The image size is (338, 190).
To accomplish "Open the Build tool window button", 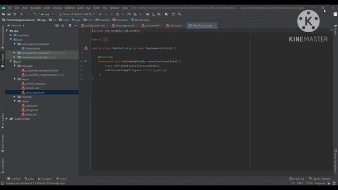I will coord(29,179).
